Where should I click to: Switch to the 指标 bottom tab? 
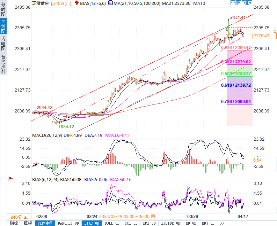point(14,223)
